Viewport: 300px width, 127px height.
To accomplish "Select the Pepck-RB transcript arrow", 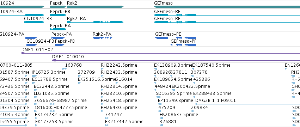I will point(58,15).
